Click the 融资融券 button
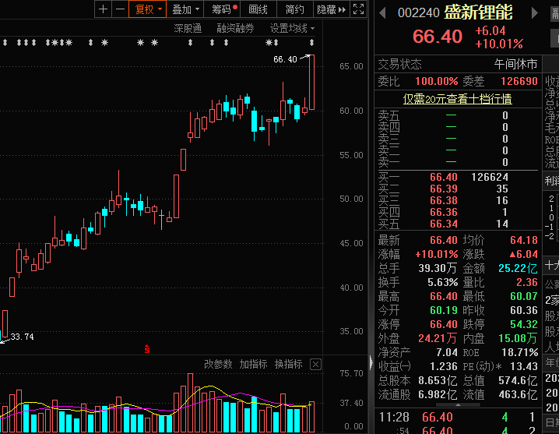 236,28
